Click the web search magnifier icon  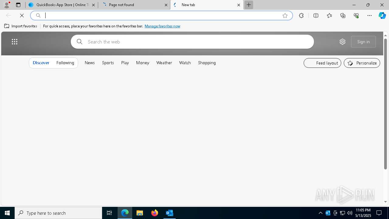[x=80, y=42]
